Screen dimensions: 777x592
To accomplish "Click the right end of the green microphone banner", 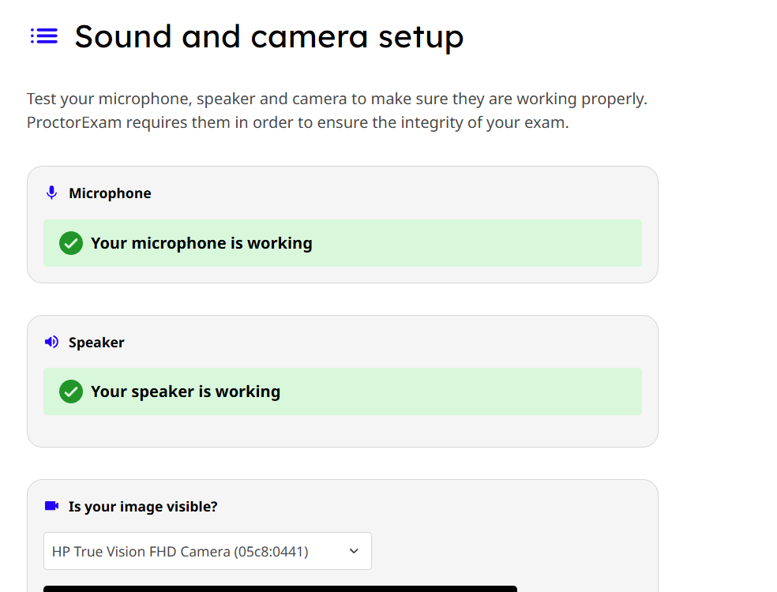I will (x=616, y=243).
